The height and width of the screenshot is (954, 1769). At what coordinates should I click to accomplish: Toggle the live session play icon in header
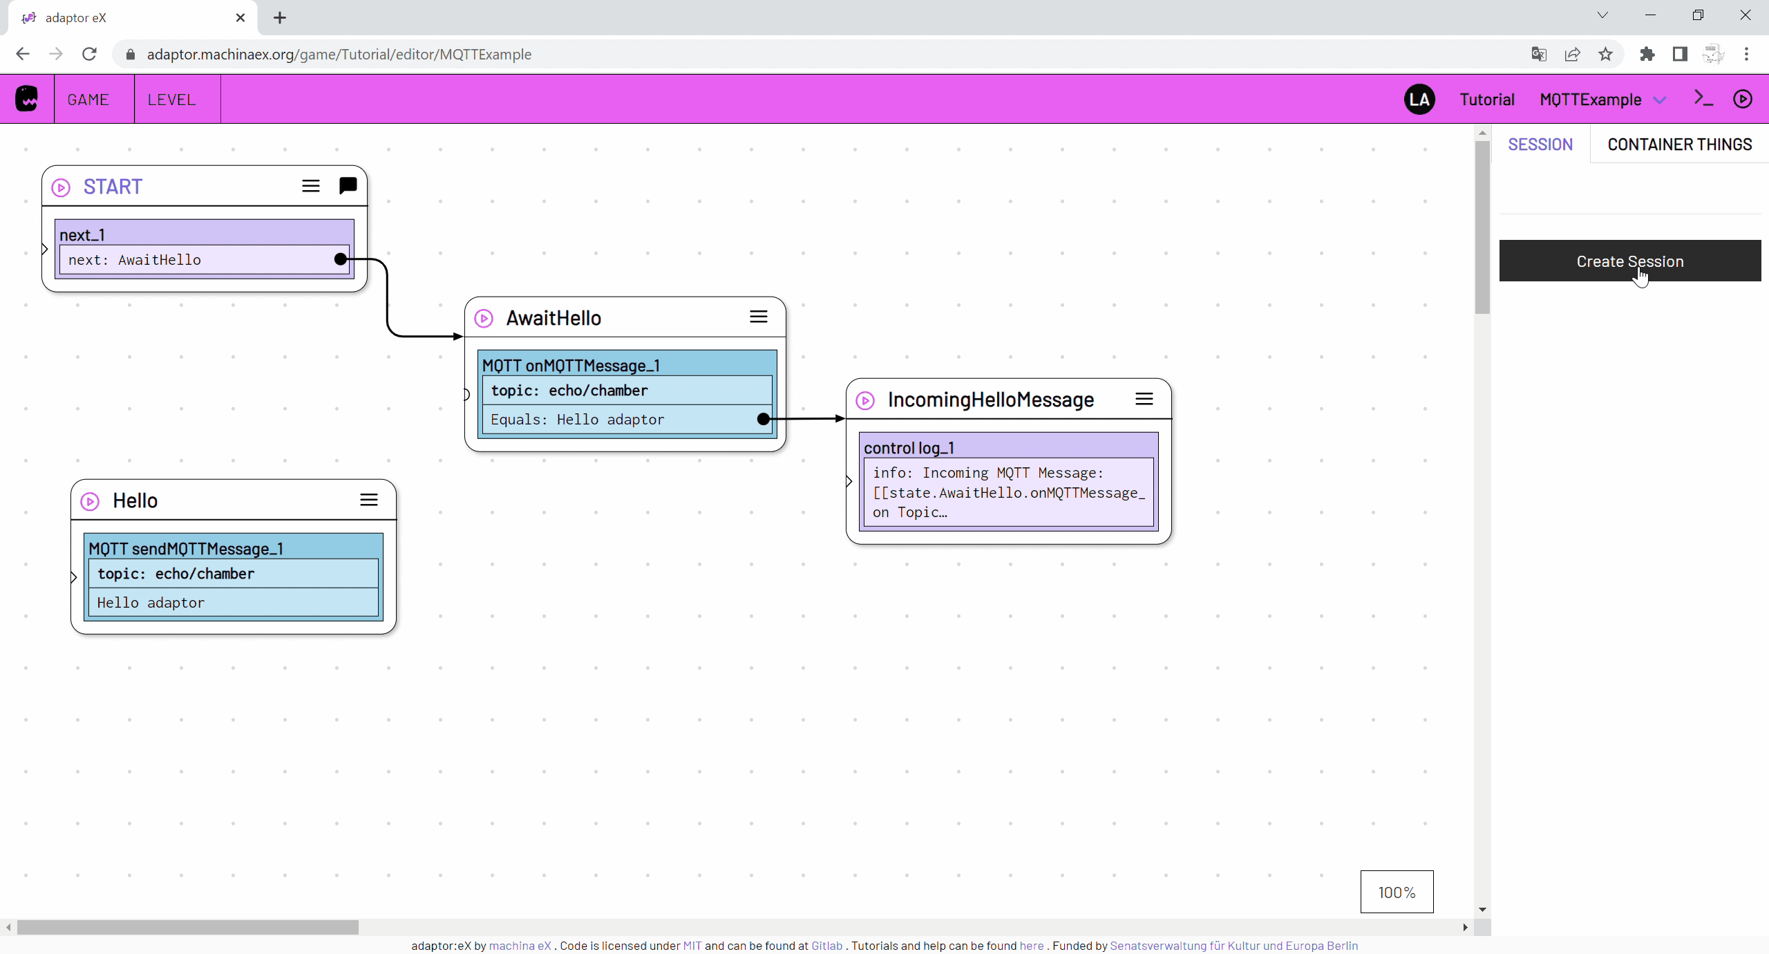tap(1743, 99)
